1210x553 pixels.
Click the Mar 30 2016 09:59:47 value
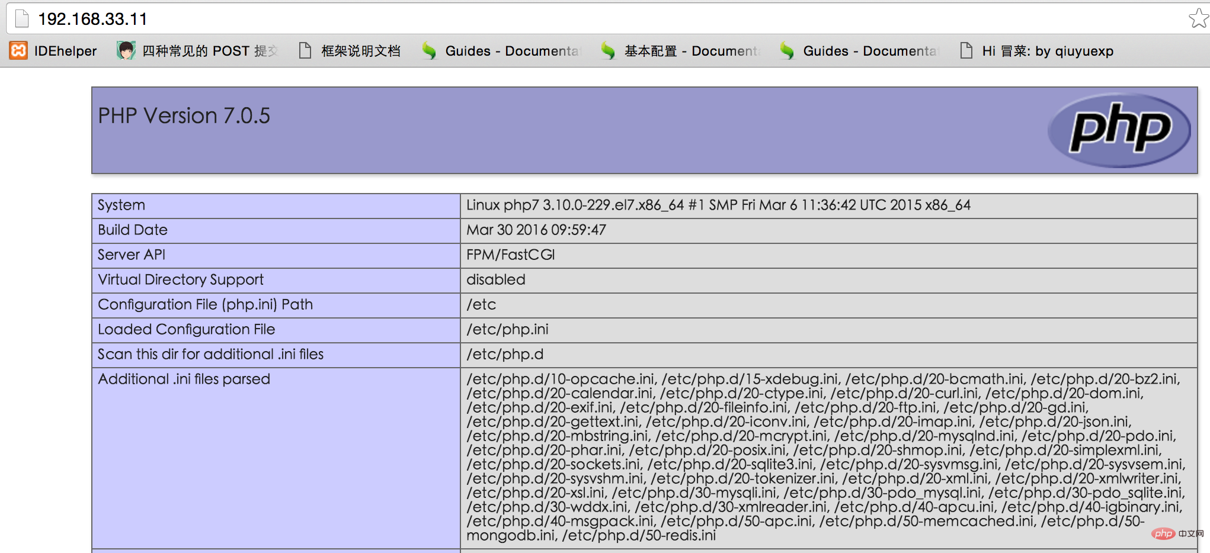pyautogui.click(x=536, y=230)
